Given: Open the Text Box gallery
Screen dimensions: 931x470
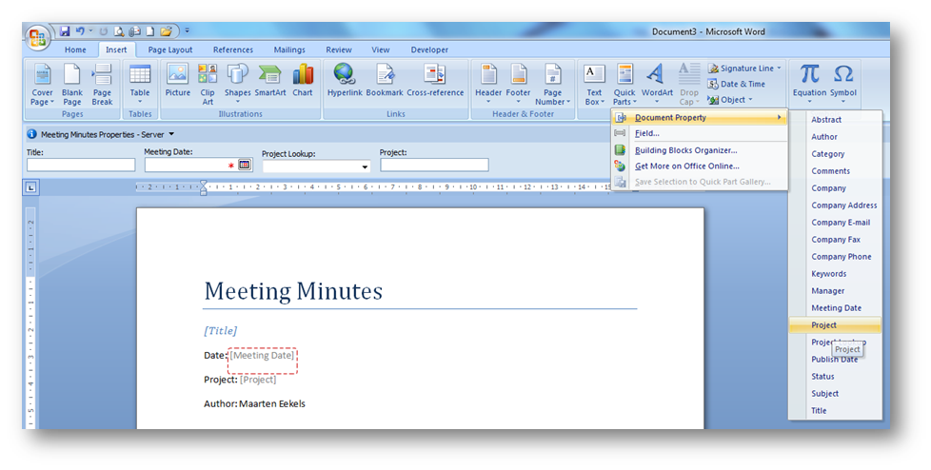Looking at the screenshot, I should pyautogui.click(x=594, y=85).
